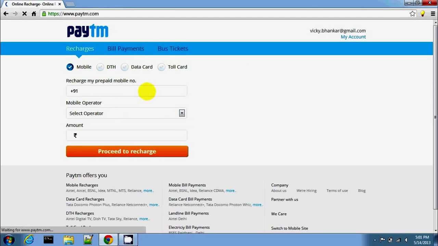Open the We're Hiring link
The height and width of the screenshot is (246, 438).
click(307, 191)
